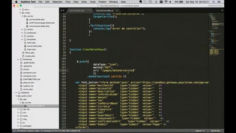
Task: Open login.php file
Action: (31, 49)
